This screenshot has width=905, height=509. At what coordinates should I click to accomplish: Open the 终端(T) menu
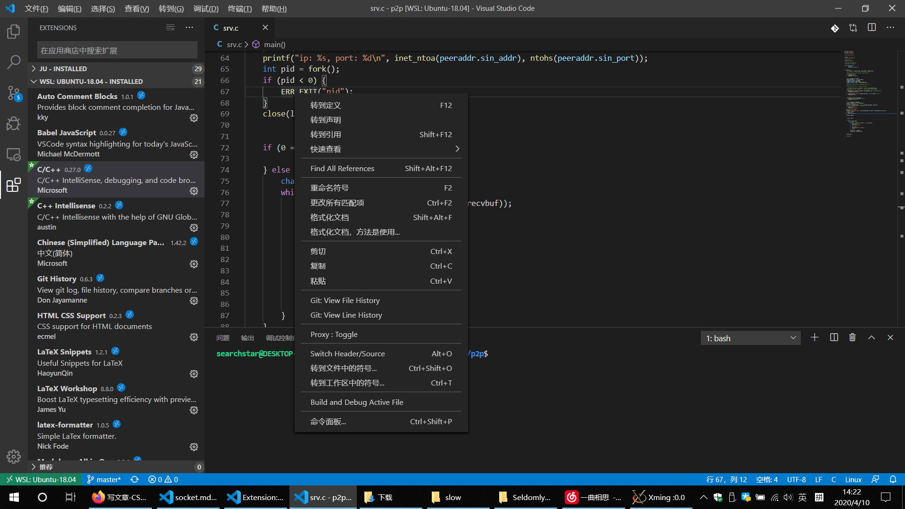coord(240,8)
